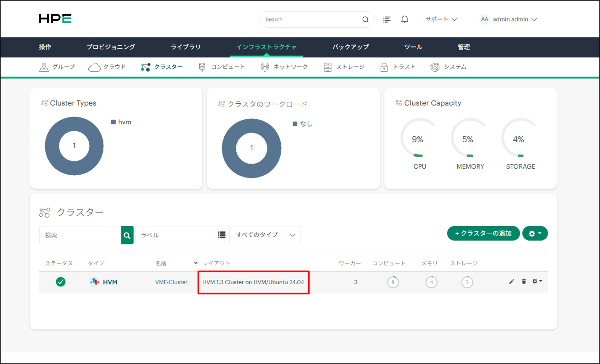Click the HPE logo

(55, 19)
